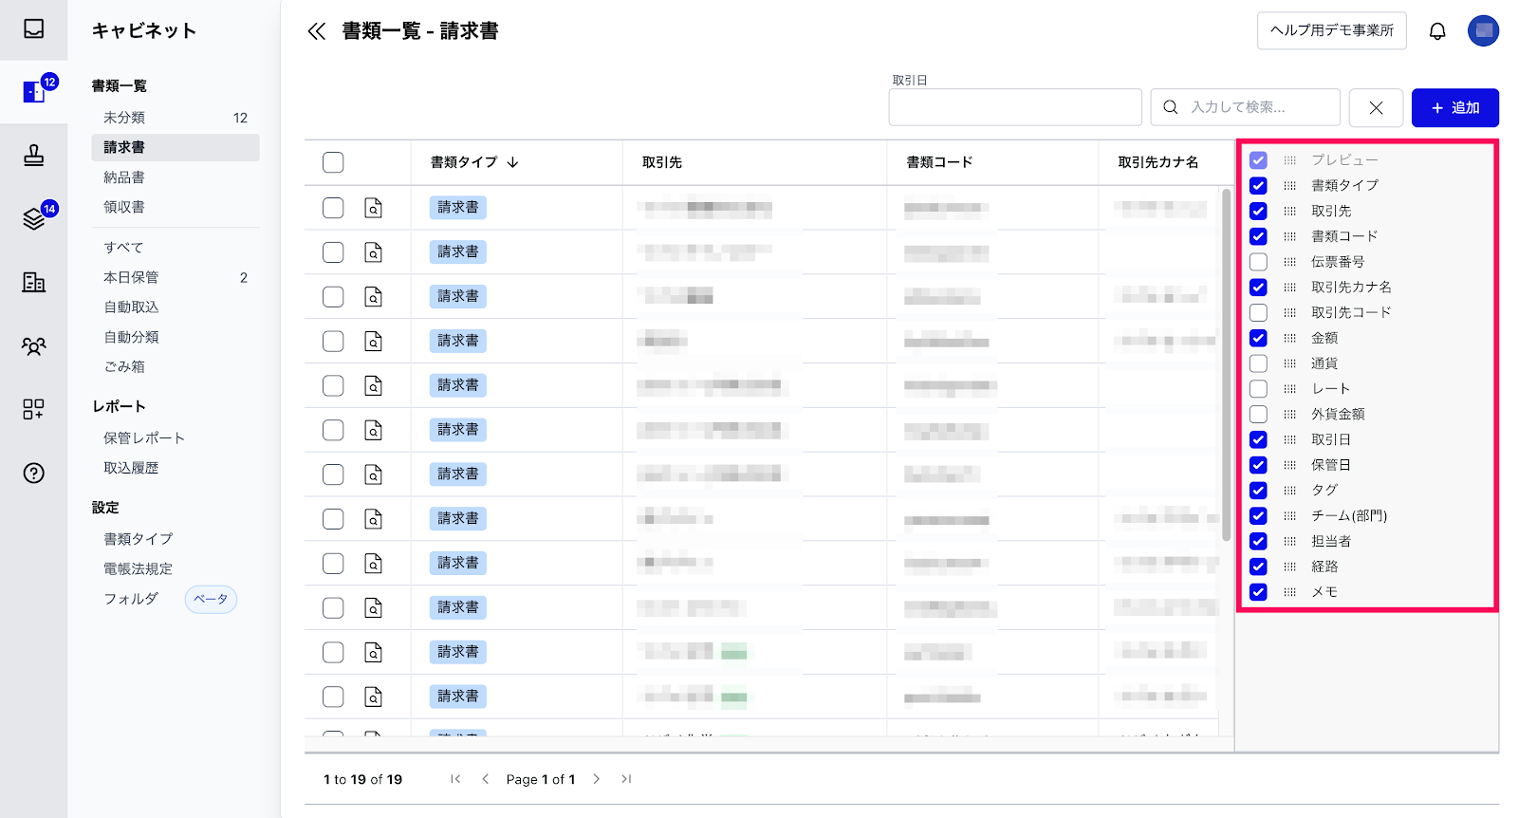Sort by 書類タイプ column header
Screen dimensions: 1518x818
[474, 162]
